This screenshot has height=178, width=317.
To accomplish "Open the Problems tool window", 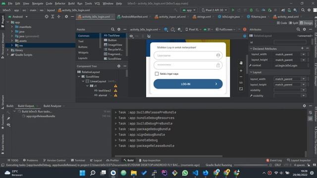I will (x=31, y=160).
